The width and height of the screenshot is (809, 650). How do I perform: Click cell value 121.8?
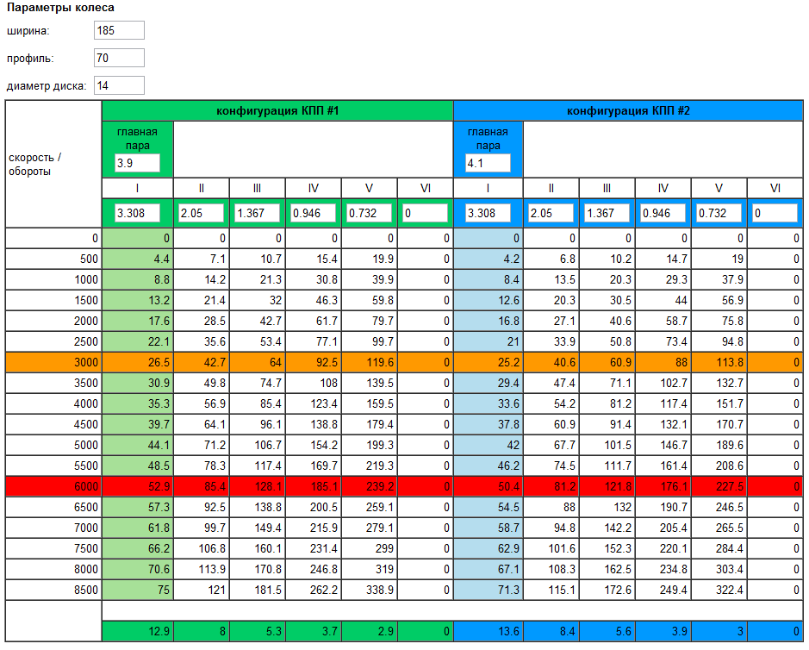(607, 486)
